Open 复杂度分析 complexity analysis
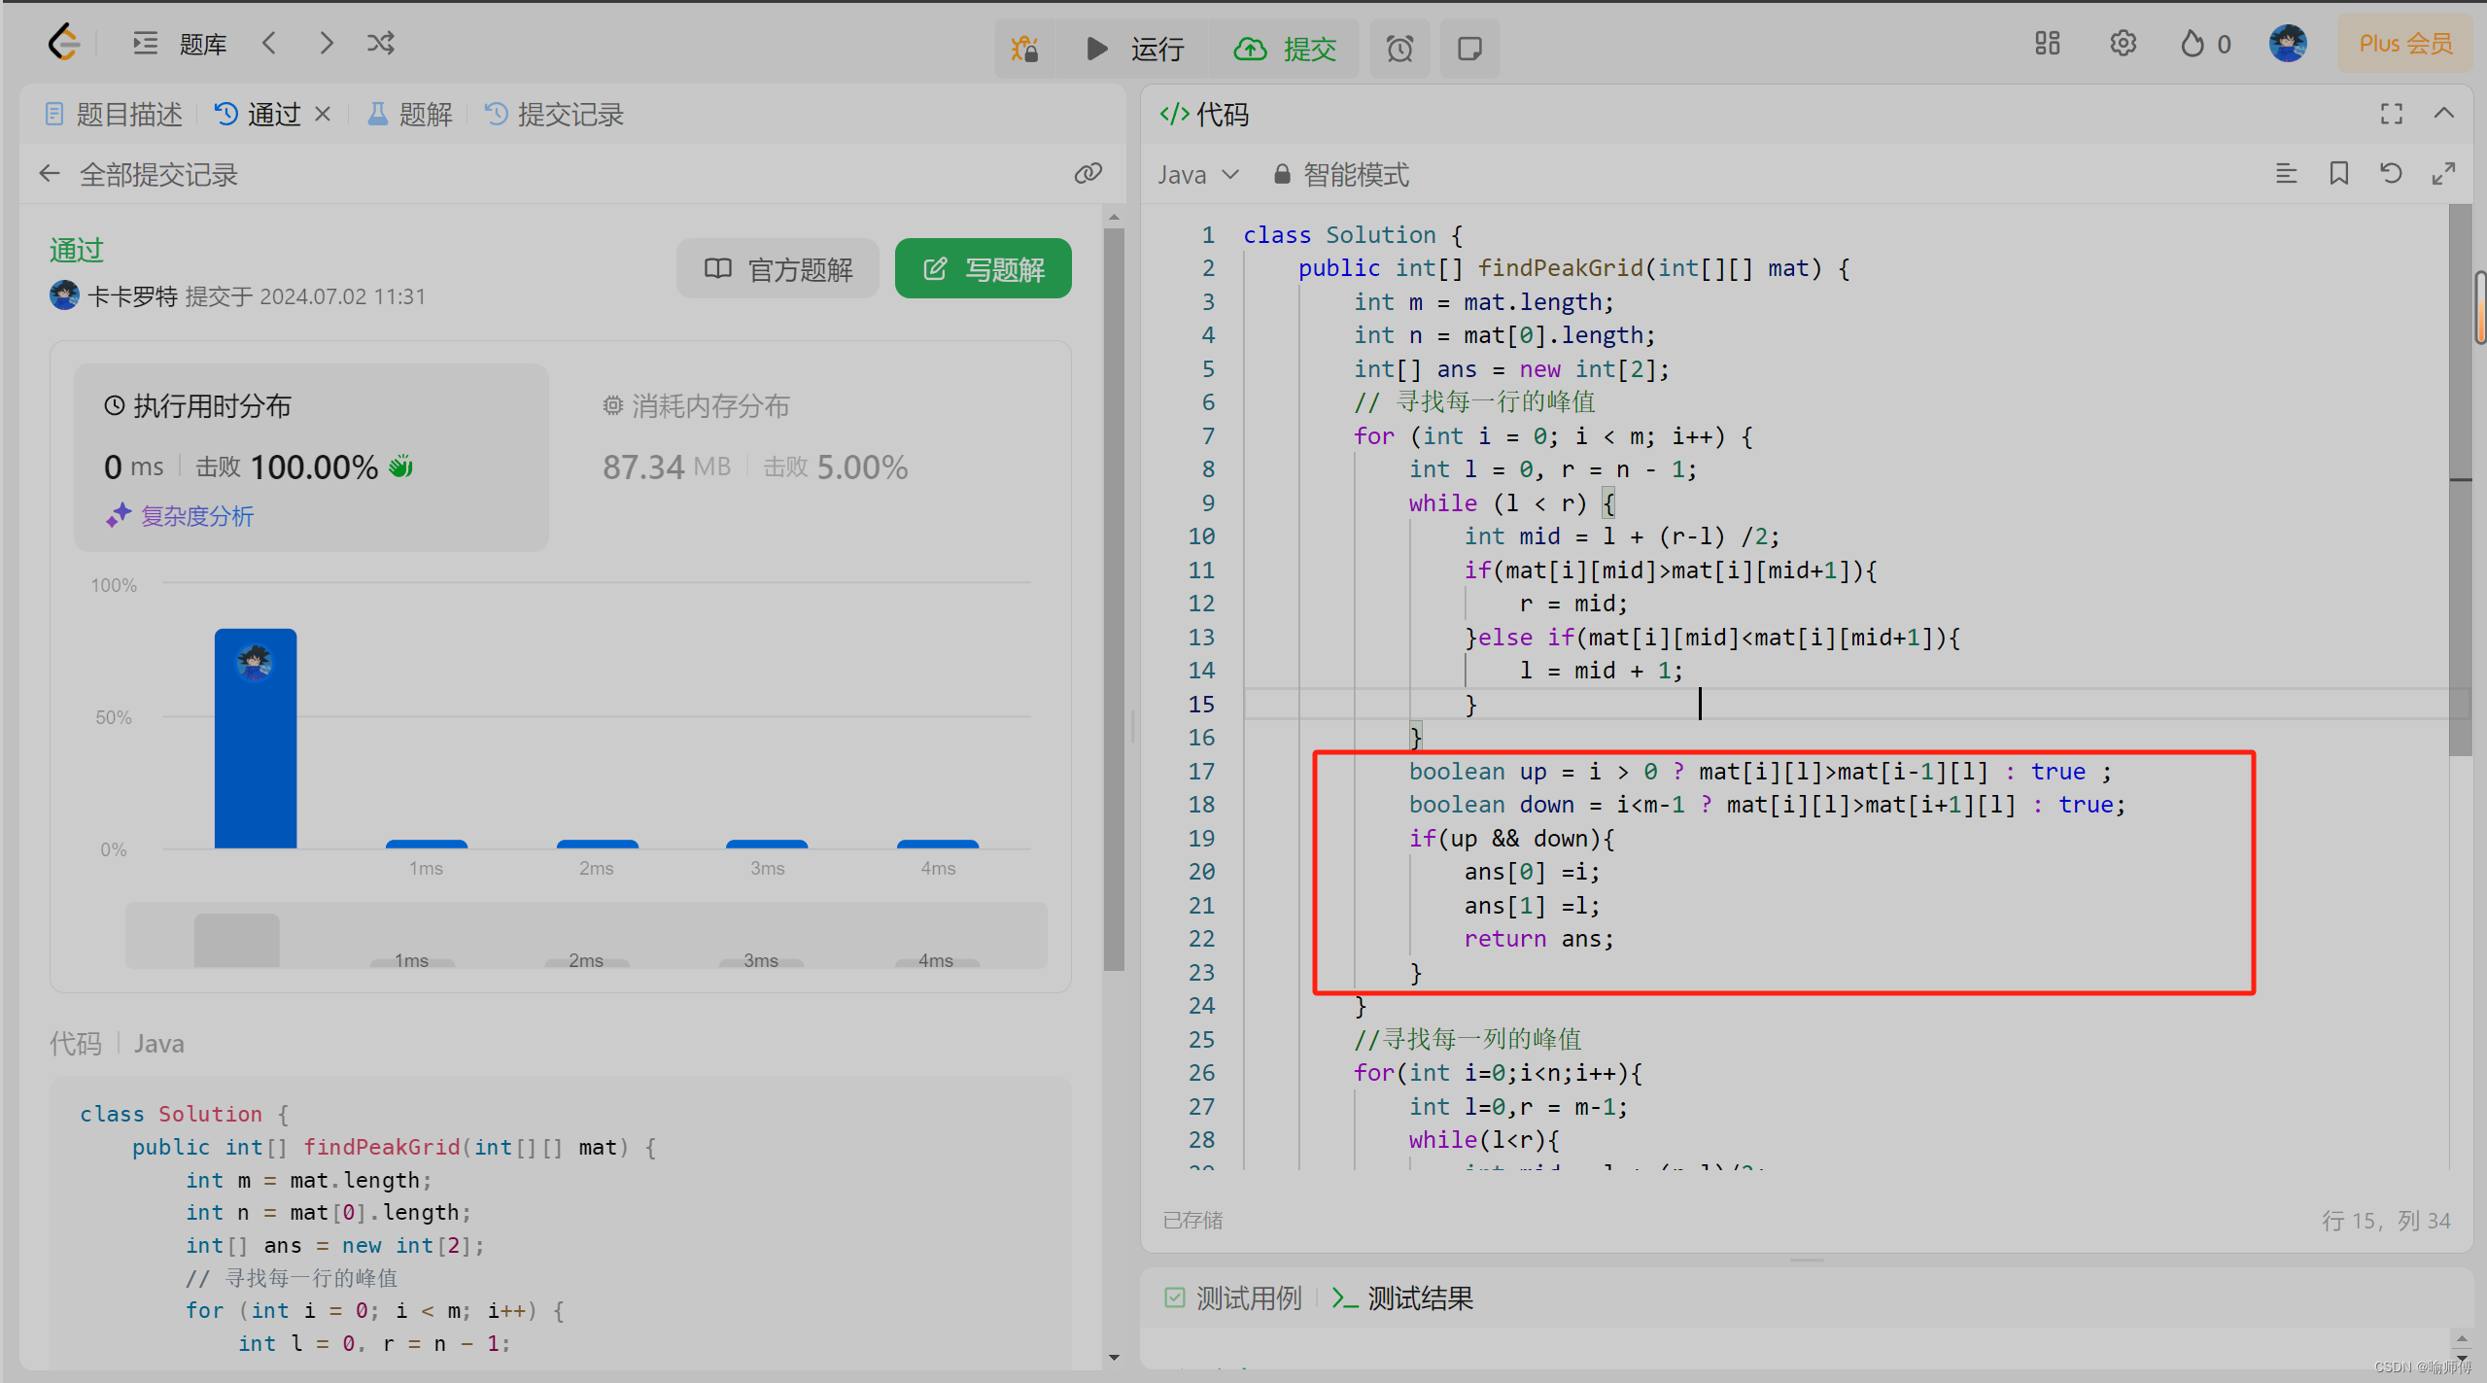 (181, 516)
